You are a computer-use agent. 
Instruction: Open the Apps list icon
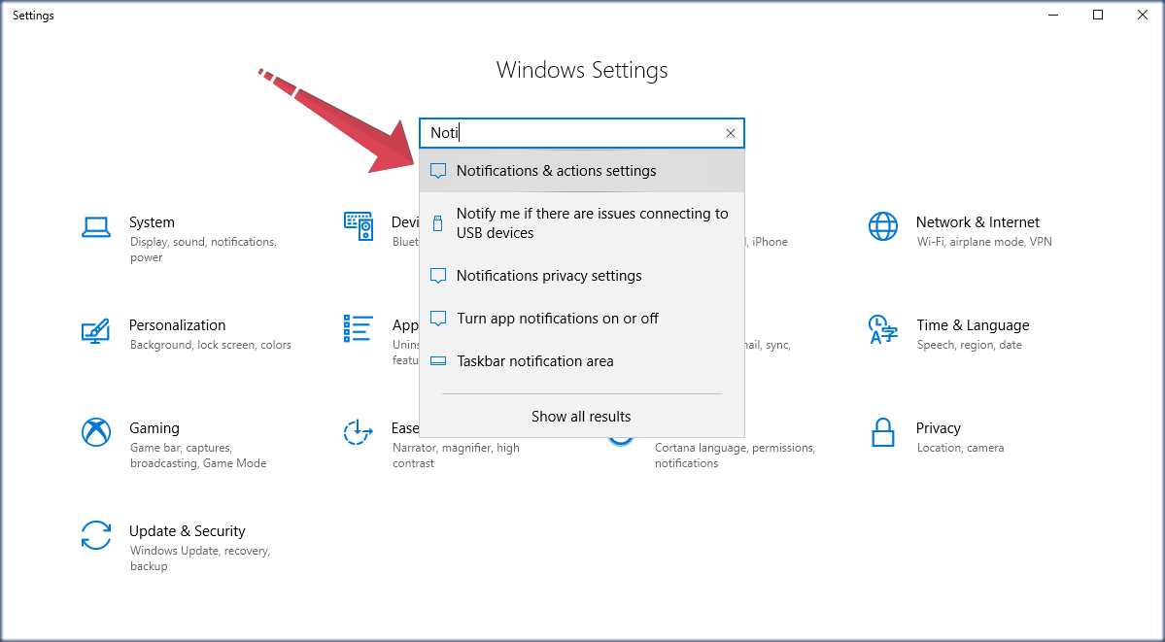358,330
